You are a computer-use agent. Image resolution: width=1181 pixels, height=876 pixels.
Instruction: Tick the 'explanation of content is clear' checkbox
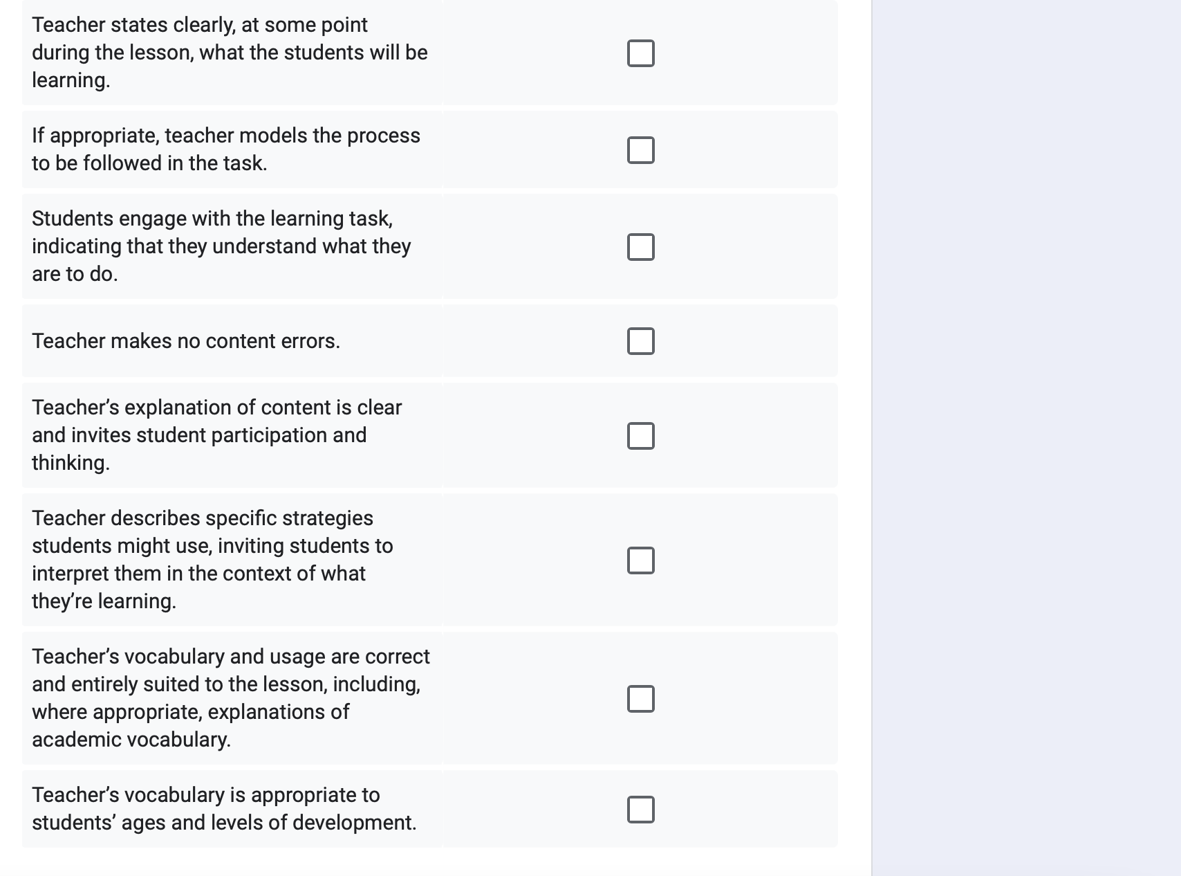(x=640, y=436)
